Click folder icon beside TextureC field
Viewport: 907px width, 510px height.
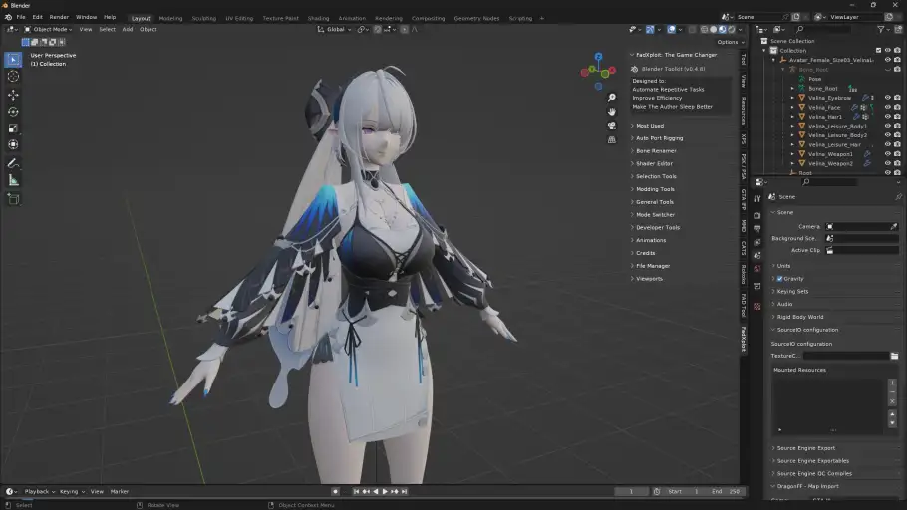click(894, 356)
